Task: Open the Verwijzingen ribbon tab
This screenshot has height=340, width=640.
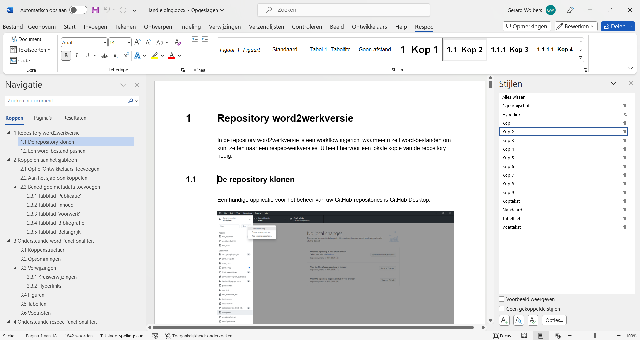Action: 225,27
